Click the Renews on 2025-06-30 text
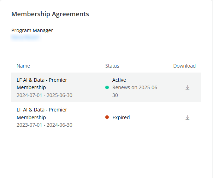Image resolution: width=213 pixels, height=178 pixels. pos(135,91)
